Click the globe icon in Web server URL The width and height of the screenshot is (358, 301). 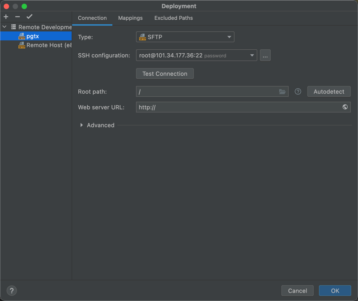(x=345, y=107)
